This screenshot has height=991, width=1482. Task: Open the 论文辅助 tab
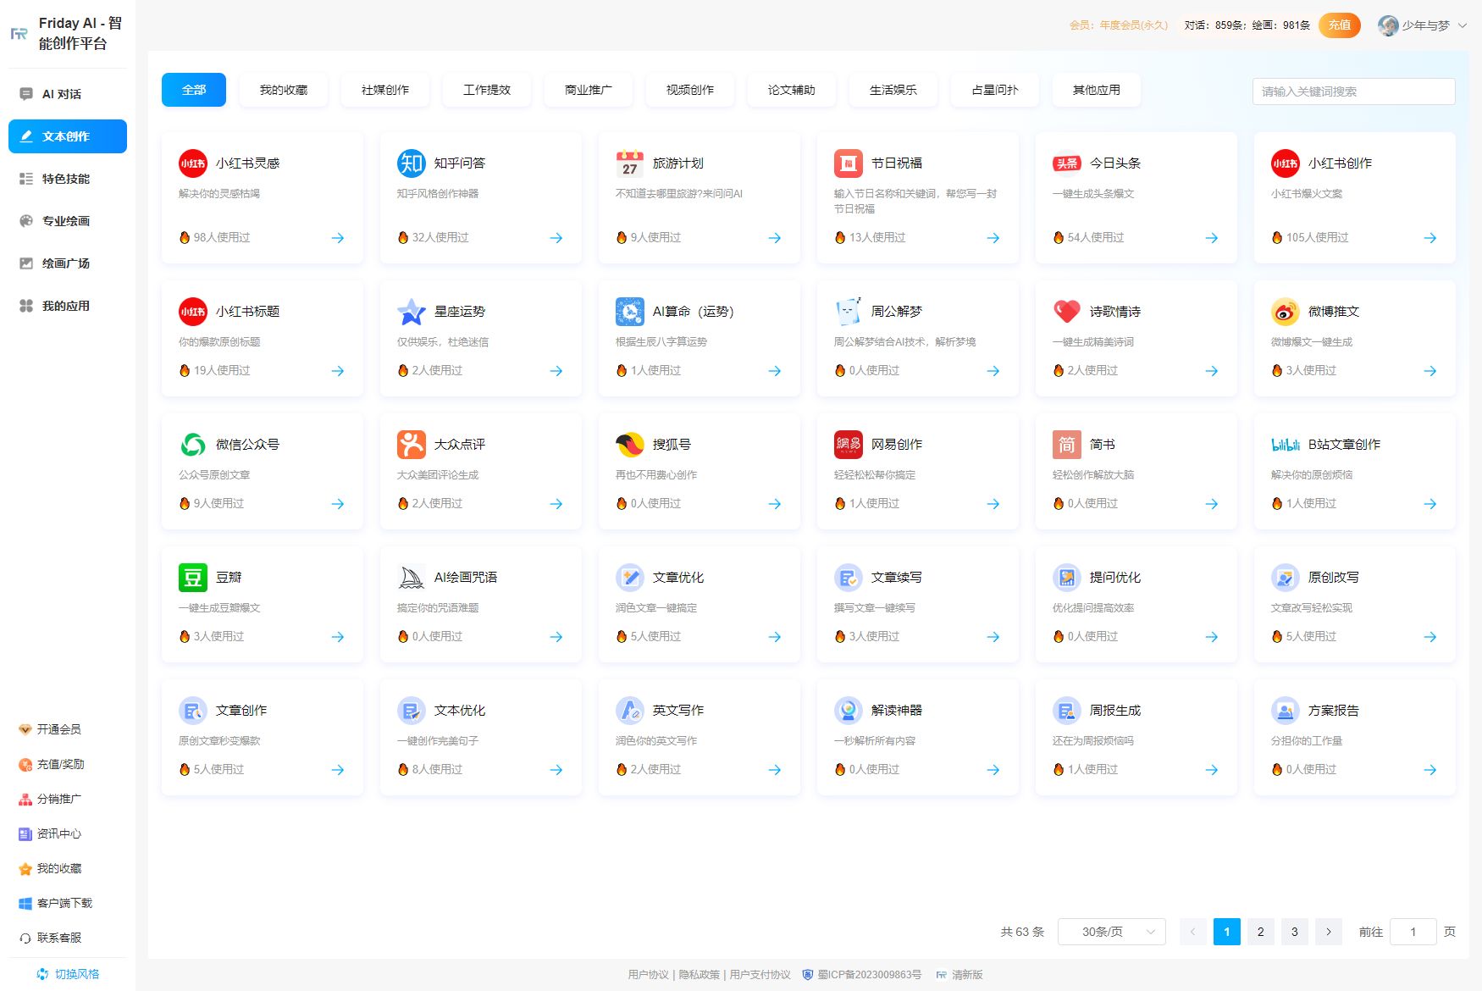pyautogui.click(x=792, y=90)
